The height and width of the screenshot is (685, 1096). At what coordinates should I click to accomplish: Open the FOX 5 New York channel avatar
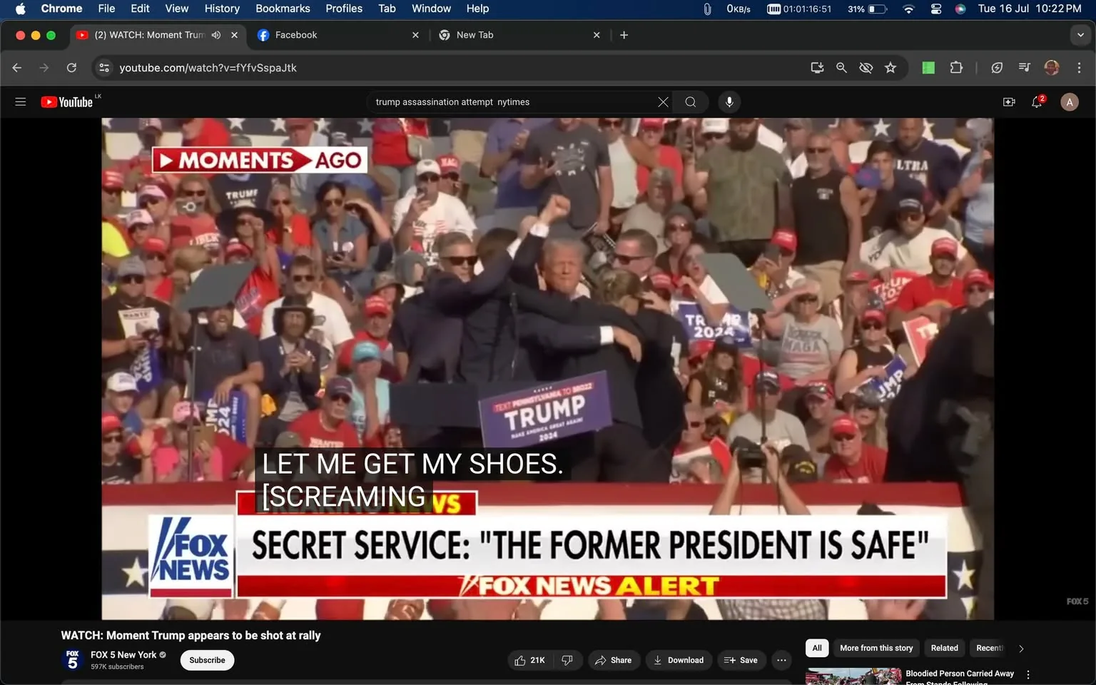pos(72,660)
